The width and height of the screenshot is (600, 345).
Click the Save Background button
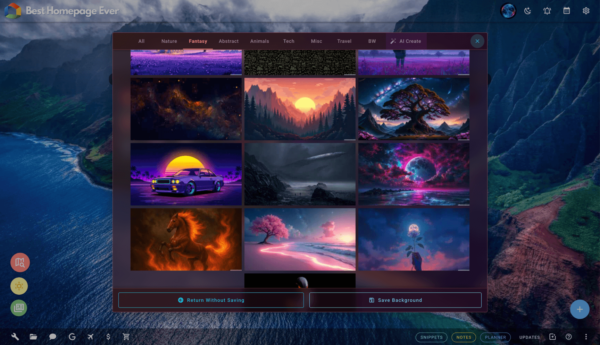point(395,300)
